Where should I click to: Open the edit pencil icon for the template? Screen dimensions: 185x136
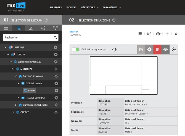coord(141,50)
